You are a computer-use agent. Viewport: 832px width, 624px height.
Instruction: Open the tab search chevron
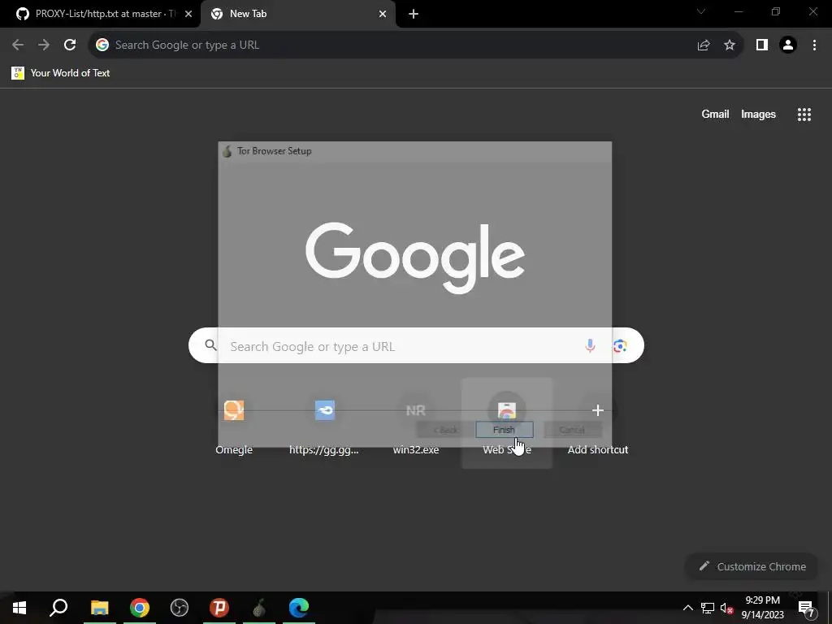pyautogui.click(x=701, y=11)
